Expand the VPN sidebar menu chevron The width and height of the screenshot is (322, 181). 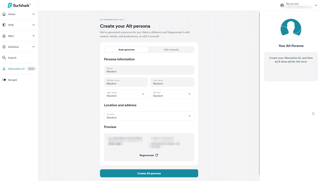(34, 25)
